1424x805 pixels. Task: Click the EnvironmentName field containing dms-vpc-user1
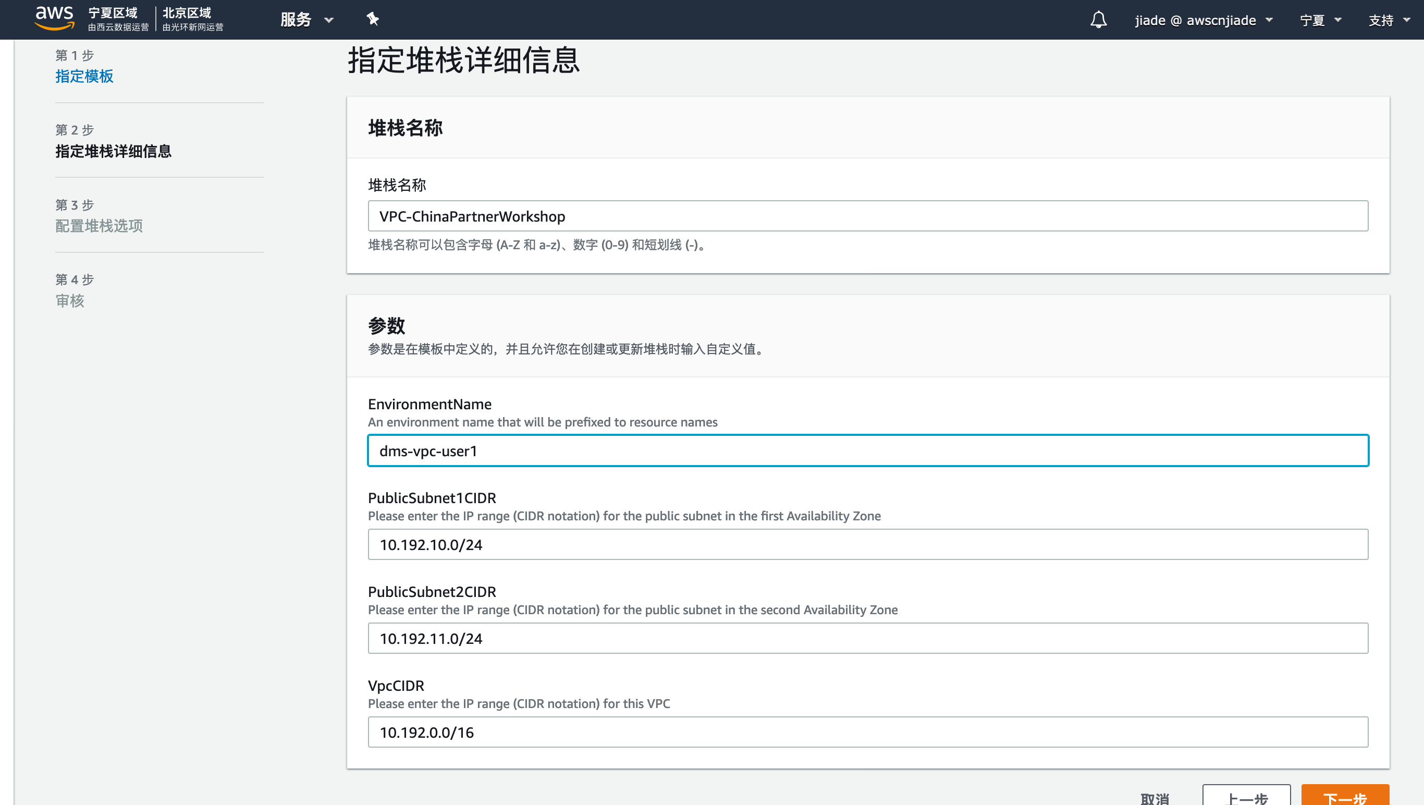click(x=868, y=450)
